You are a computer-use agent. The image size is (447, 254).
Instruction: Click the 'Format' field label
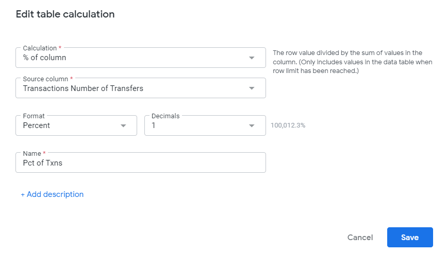(x=34, y=116)
